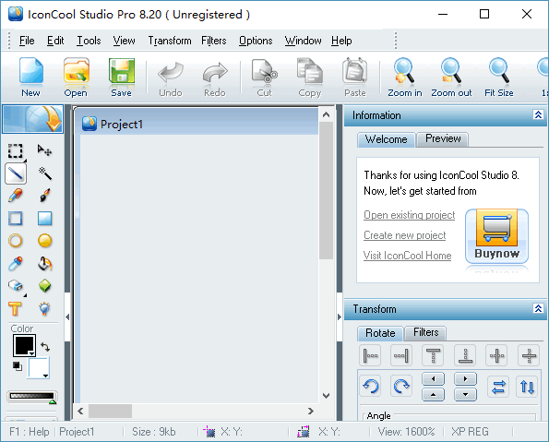Click the Fit Size icon

pos(499,78)
